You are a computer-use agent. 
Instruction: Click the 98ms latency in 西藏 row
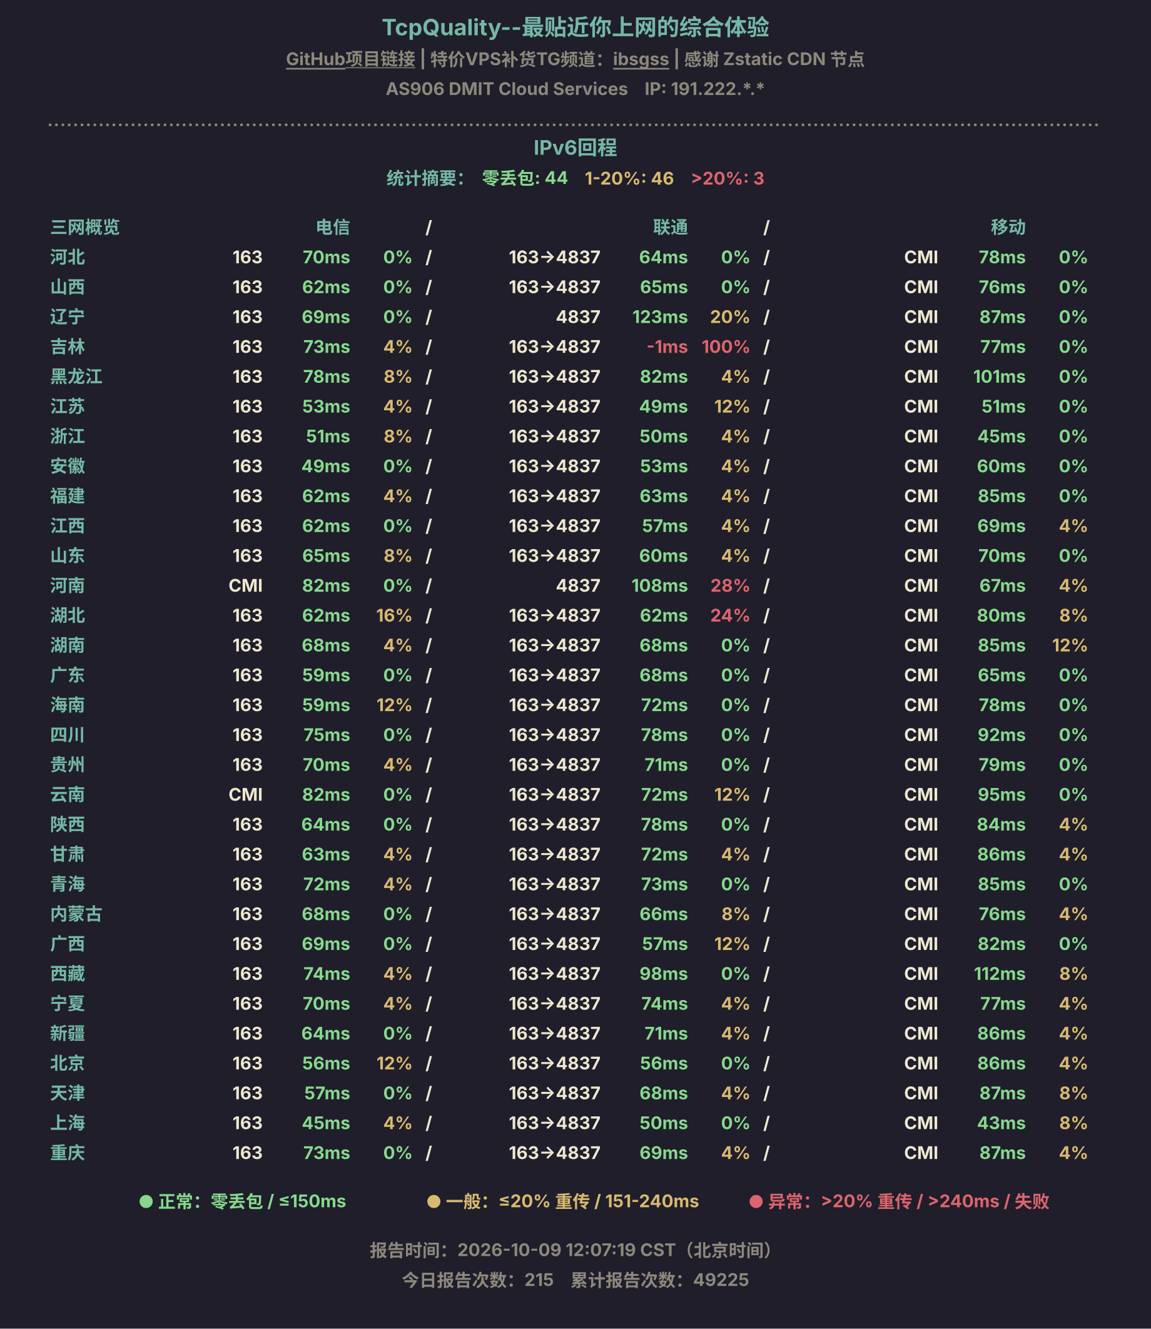(x=664, y=973)
